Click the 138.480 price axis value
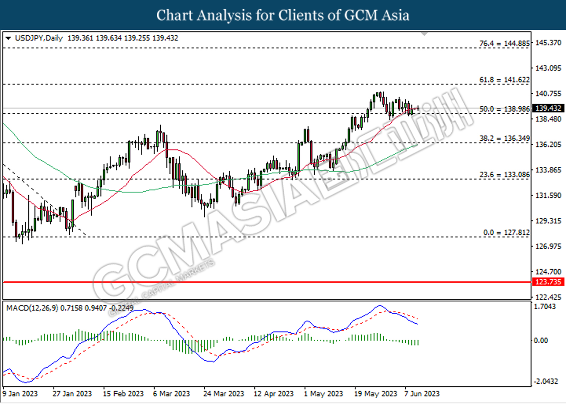 (x=548, y=119)
